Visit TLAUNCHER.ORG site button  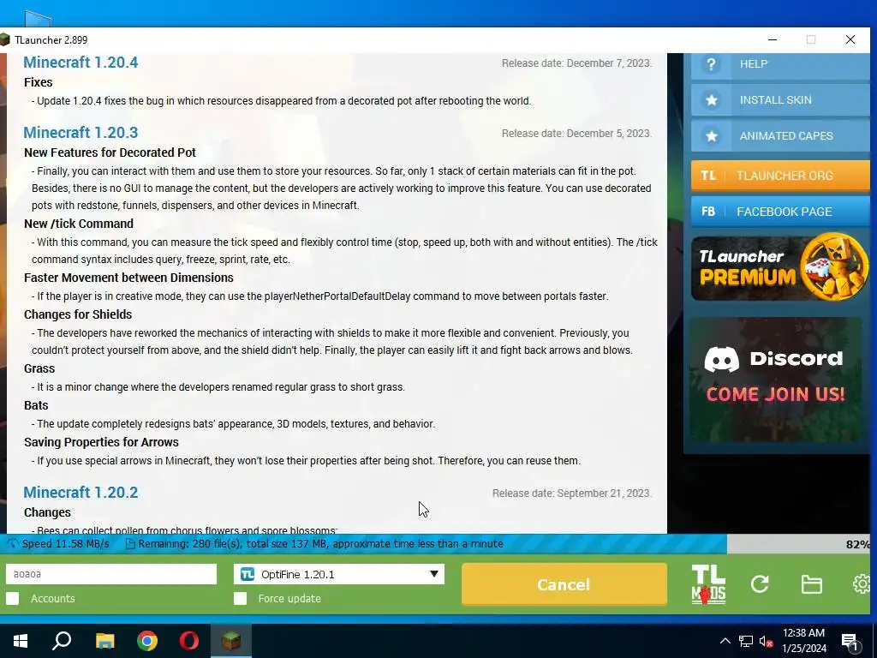coord(780,176)
